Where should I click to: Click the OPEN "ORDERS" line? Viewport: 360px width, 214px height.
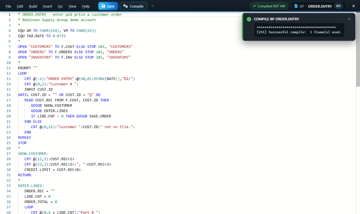coord(71,52)
